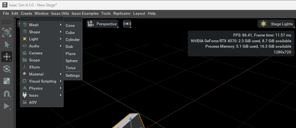This screenshot has height=128, width=296.
Task: Click the Select tool arrow icon
Action: [x=7, y=45]
